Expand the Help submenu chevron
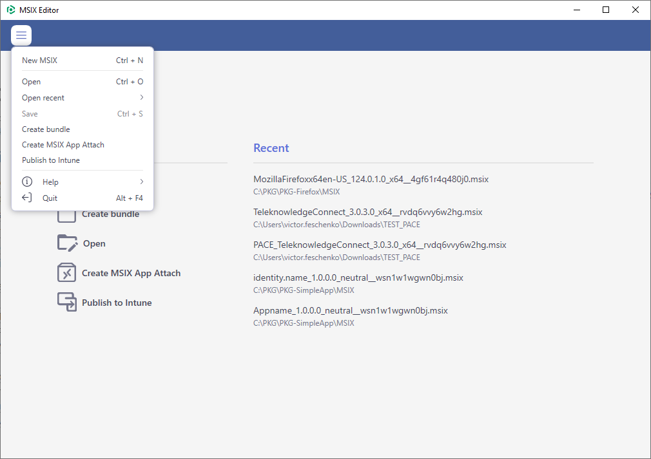 click(x=141, y=182)
